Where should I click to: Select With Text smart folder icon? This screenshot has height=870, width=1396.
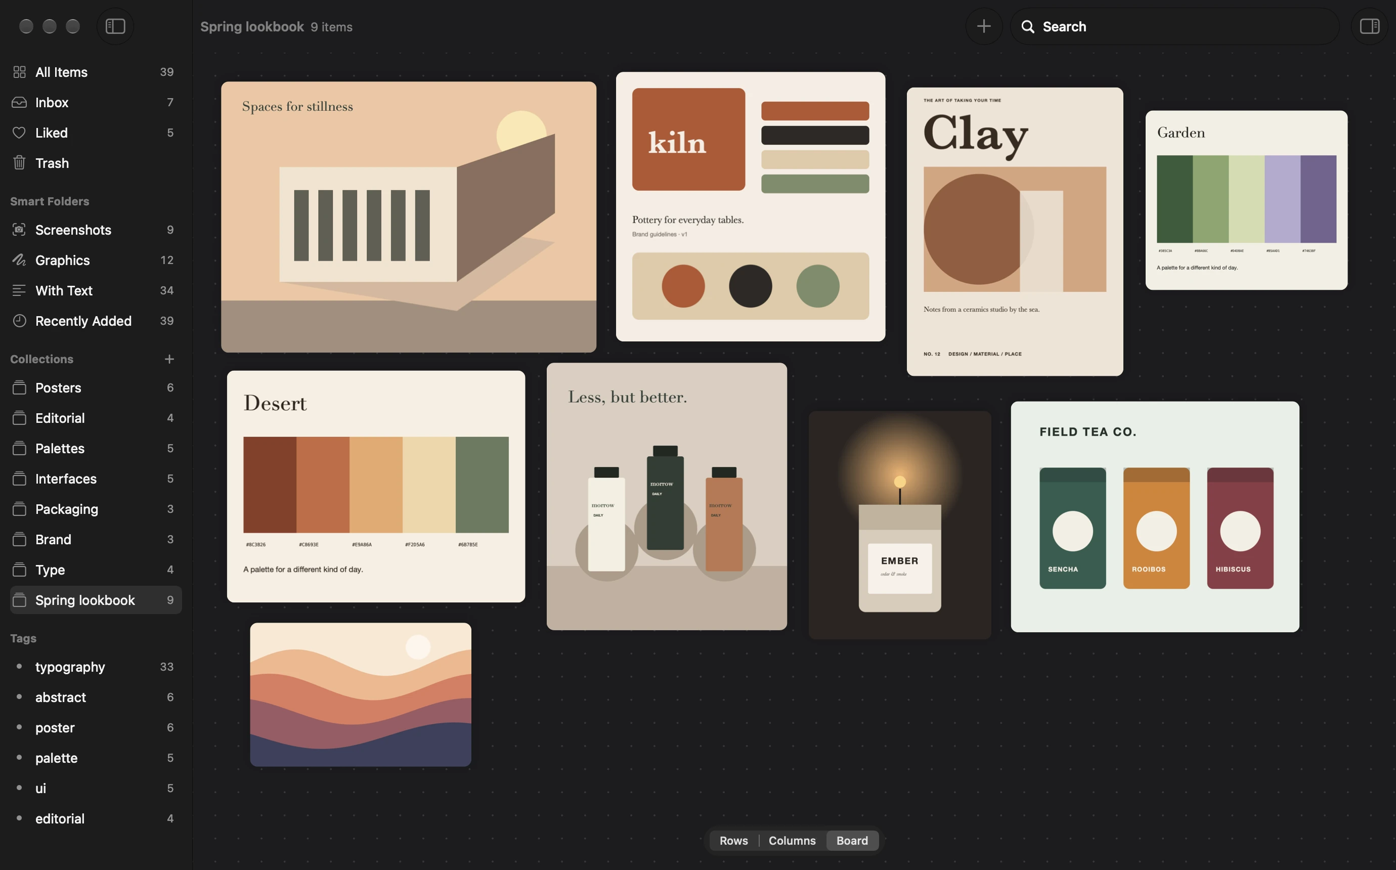(19, 290)
